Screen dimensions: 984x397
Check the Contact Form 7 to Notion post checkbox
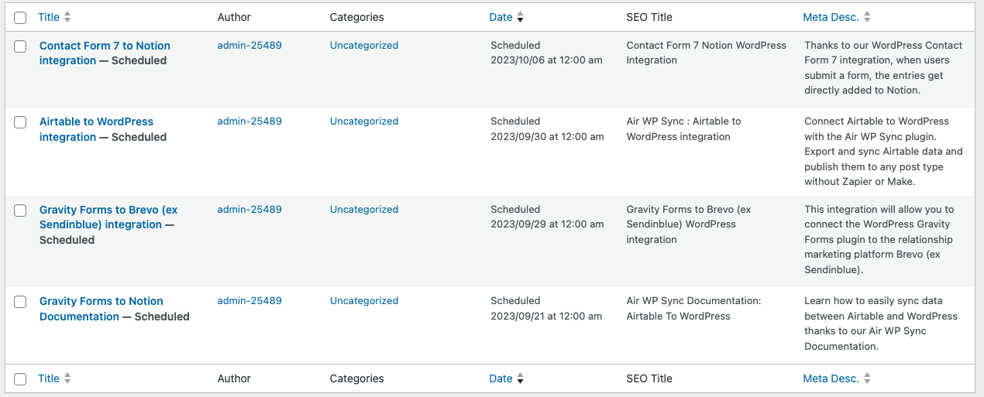21,46
